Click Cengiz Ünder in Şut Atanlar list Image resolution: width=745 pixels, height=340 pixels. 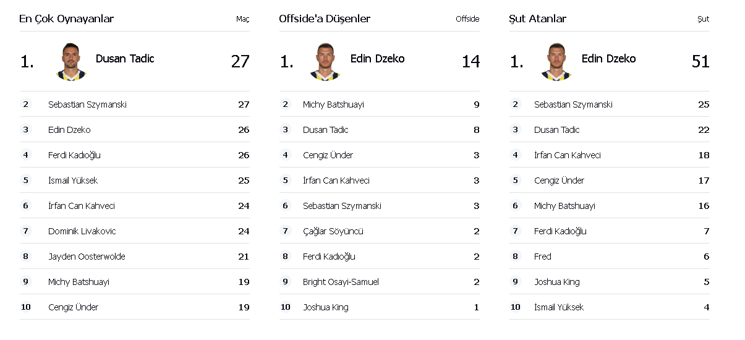[x=559, y=181]
